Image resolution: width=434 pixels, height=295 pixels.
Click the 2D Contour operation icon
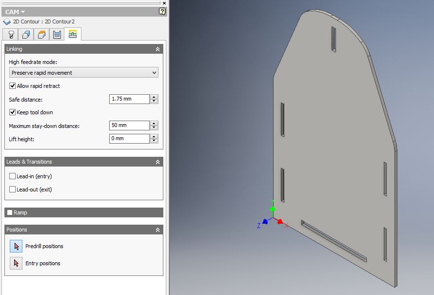(x=7, y=21)
